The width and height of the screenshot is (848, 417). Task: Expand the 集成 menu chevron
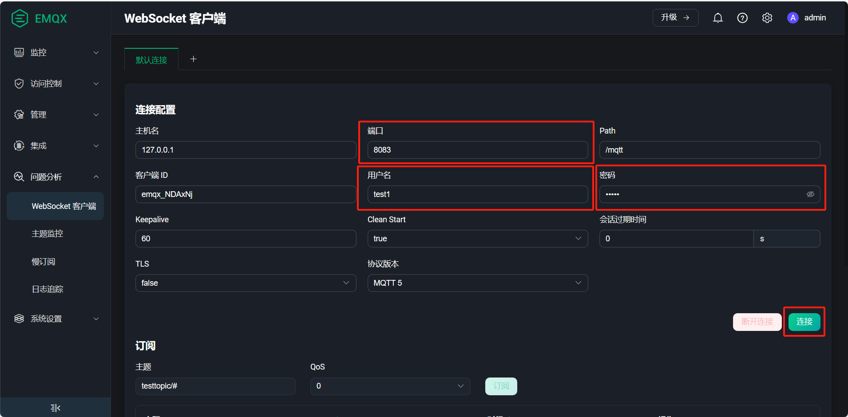[96, 146]
